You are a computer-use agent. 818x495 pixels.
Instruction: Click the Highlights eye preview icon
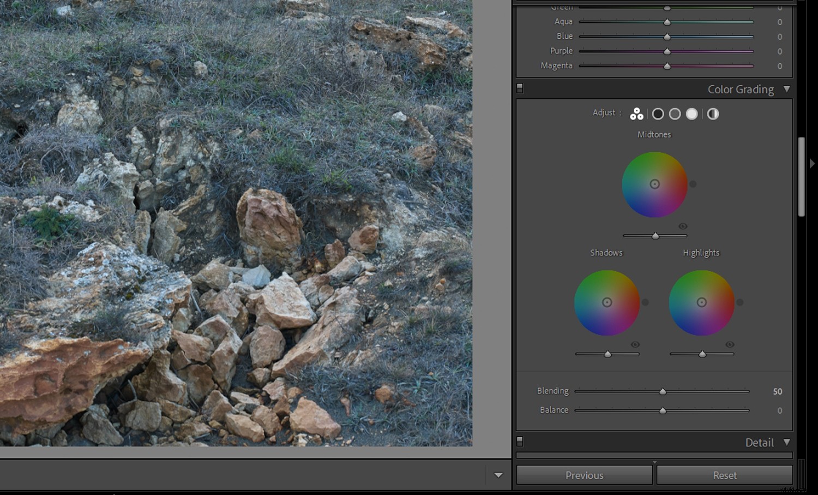(729, 344)
